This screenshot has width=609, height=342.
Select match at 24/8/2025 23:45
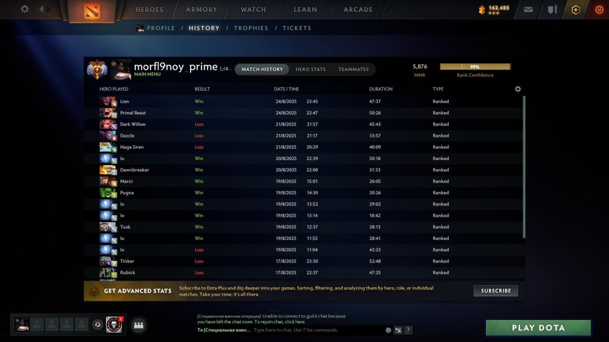[304, 101]
